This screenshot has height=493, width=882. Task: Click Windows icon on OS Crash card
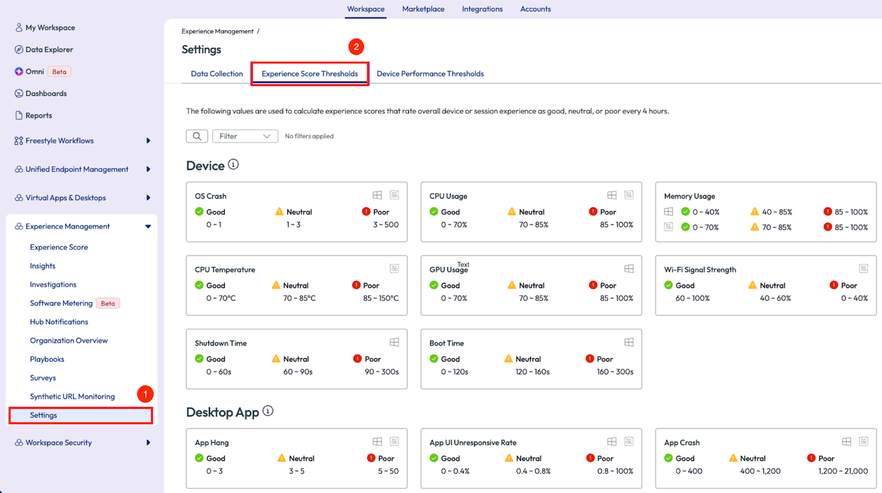pyautogui.click(x=377, y=195)
